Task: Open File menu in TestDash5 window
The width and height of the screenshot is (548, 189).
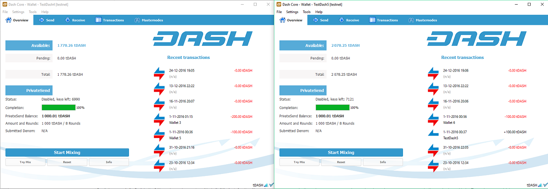Action: [279, 12]
